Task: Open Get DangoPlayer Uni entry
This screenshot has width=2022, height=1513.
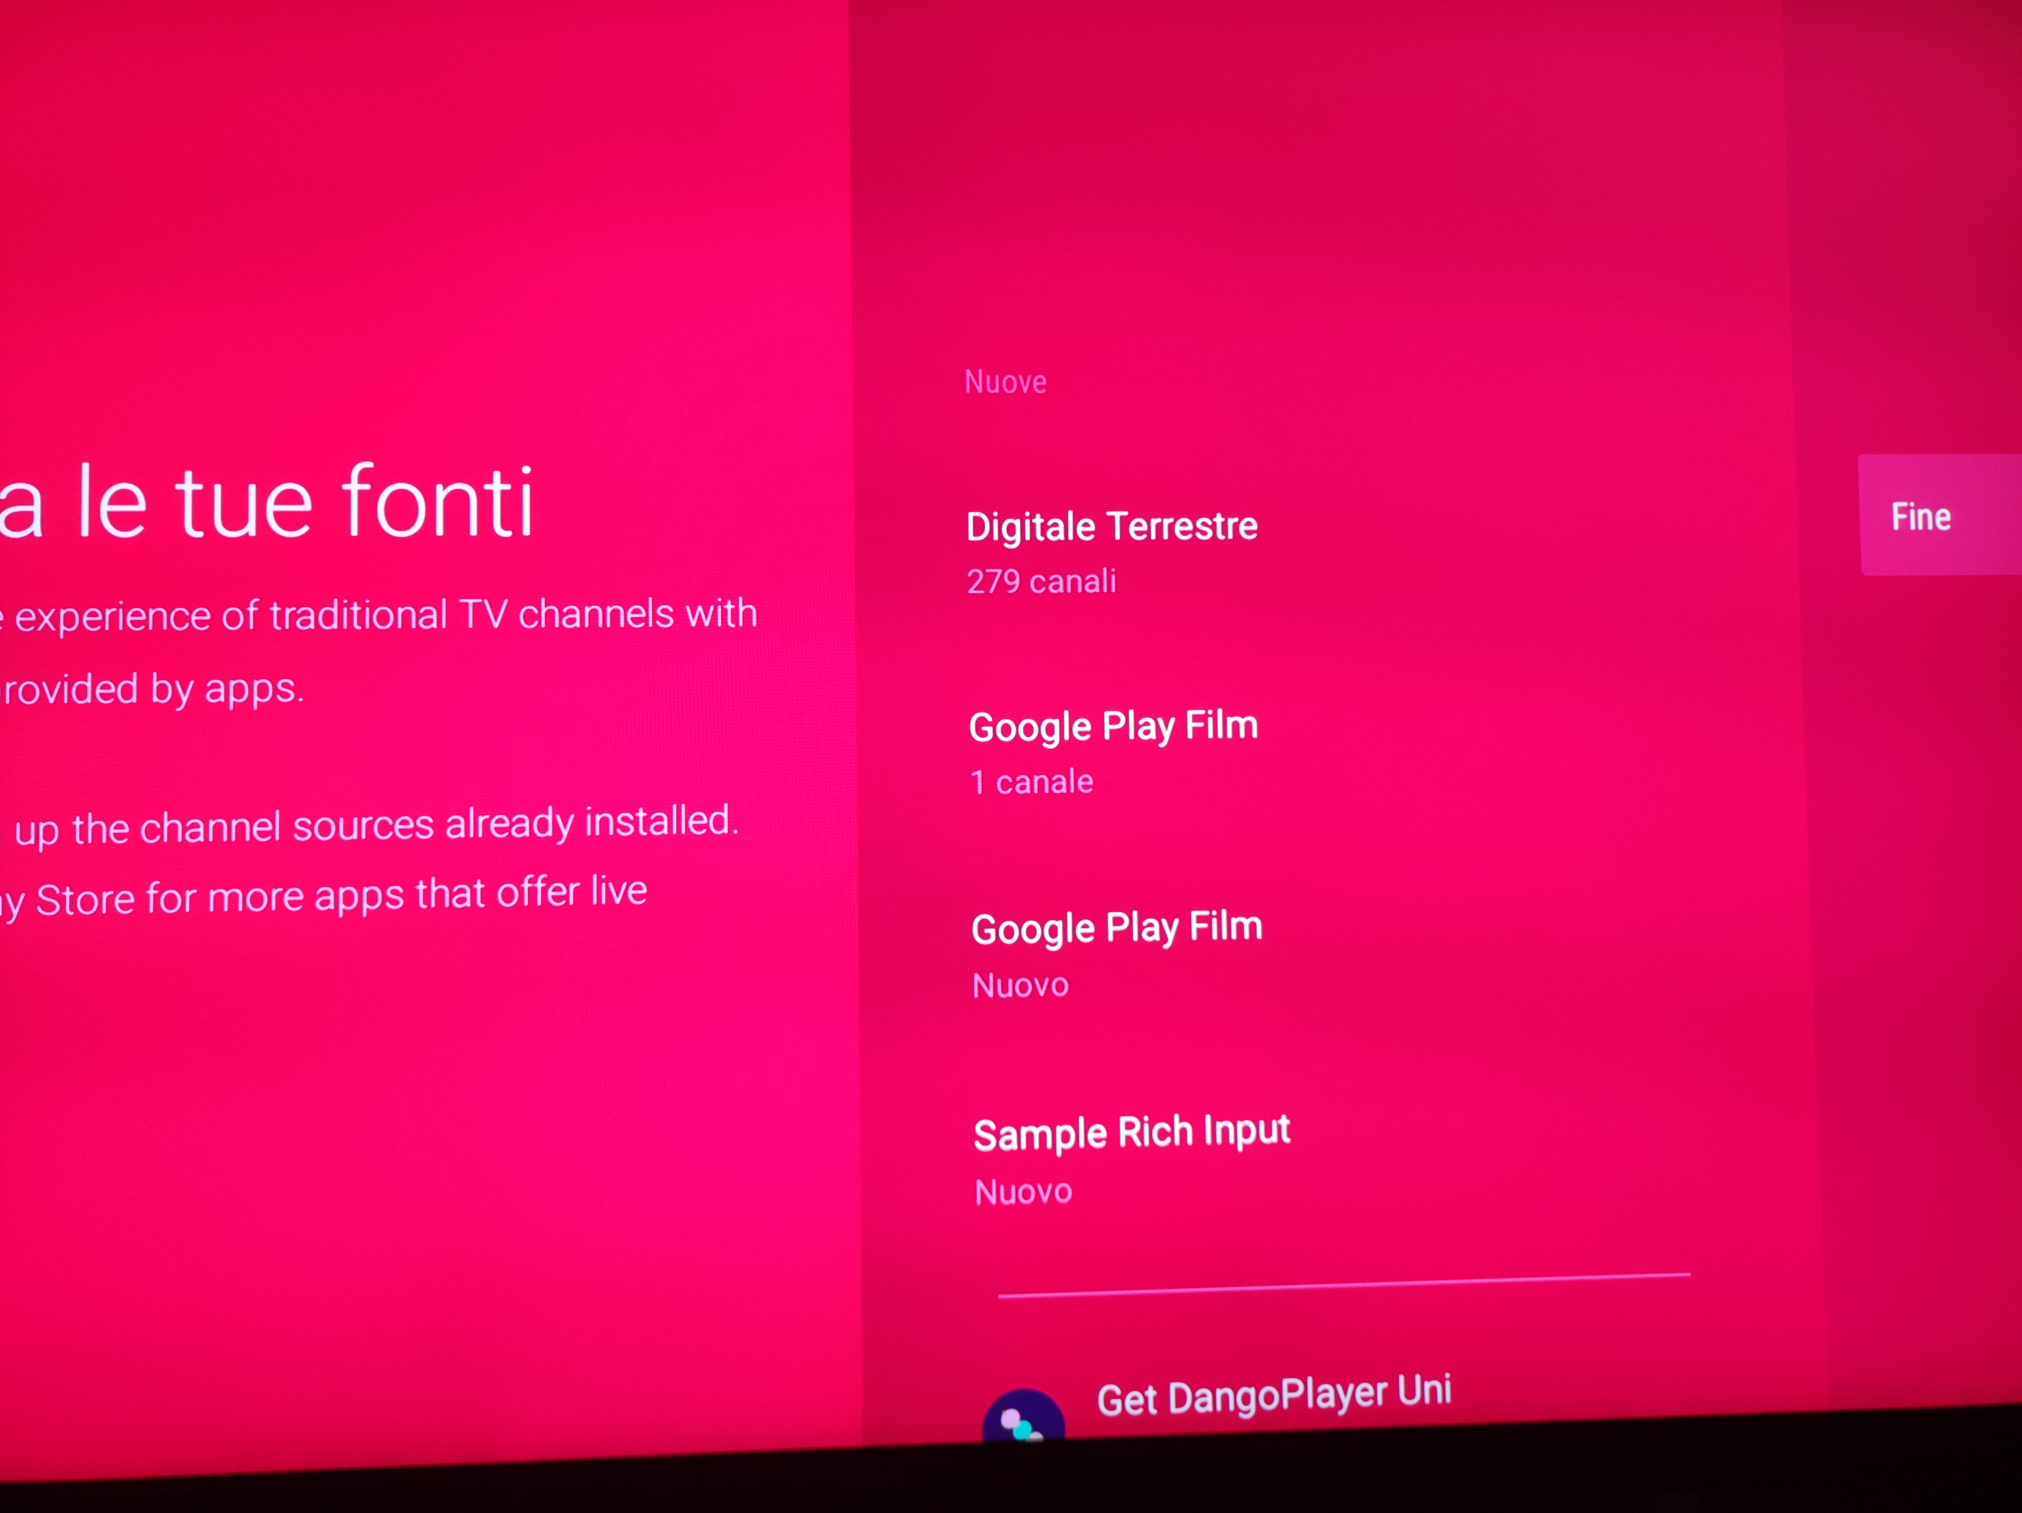Action: pos(1274,1396)
